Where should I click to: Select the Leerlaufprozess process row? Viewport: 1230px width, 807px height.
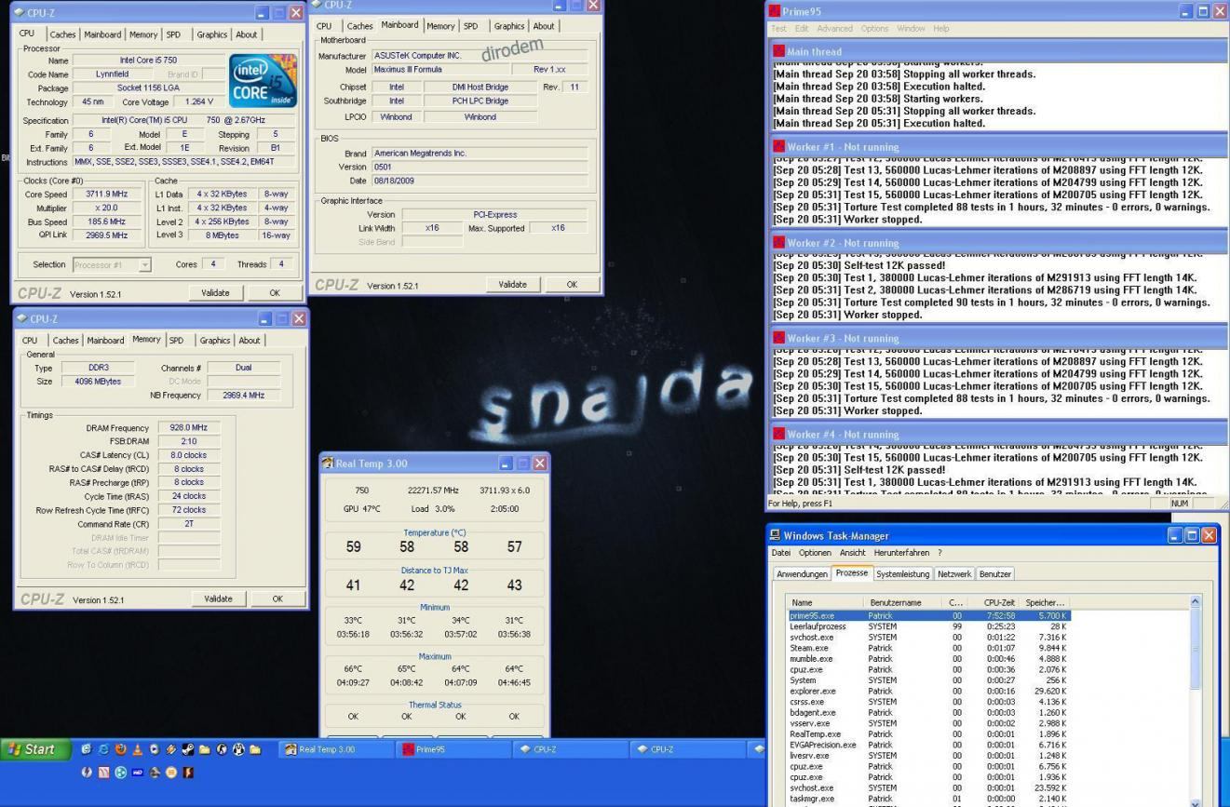[x=928, y=626]
